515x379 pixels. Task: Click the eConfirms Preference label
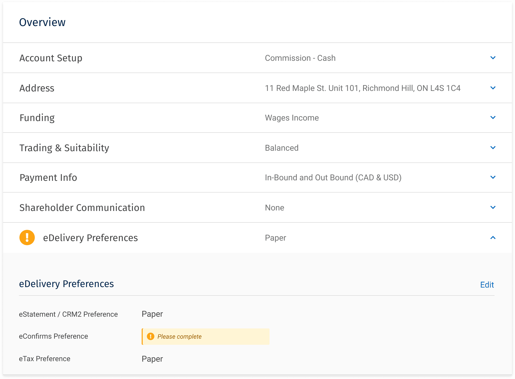pos(53,336)
